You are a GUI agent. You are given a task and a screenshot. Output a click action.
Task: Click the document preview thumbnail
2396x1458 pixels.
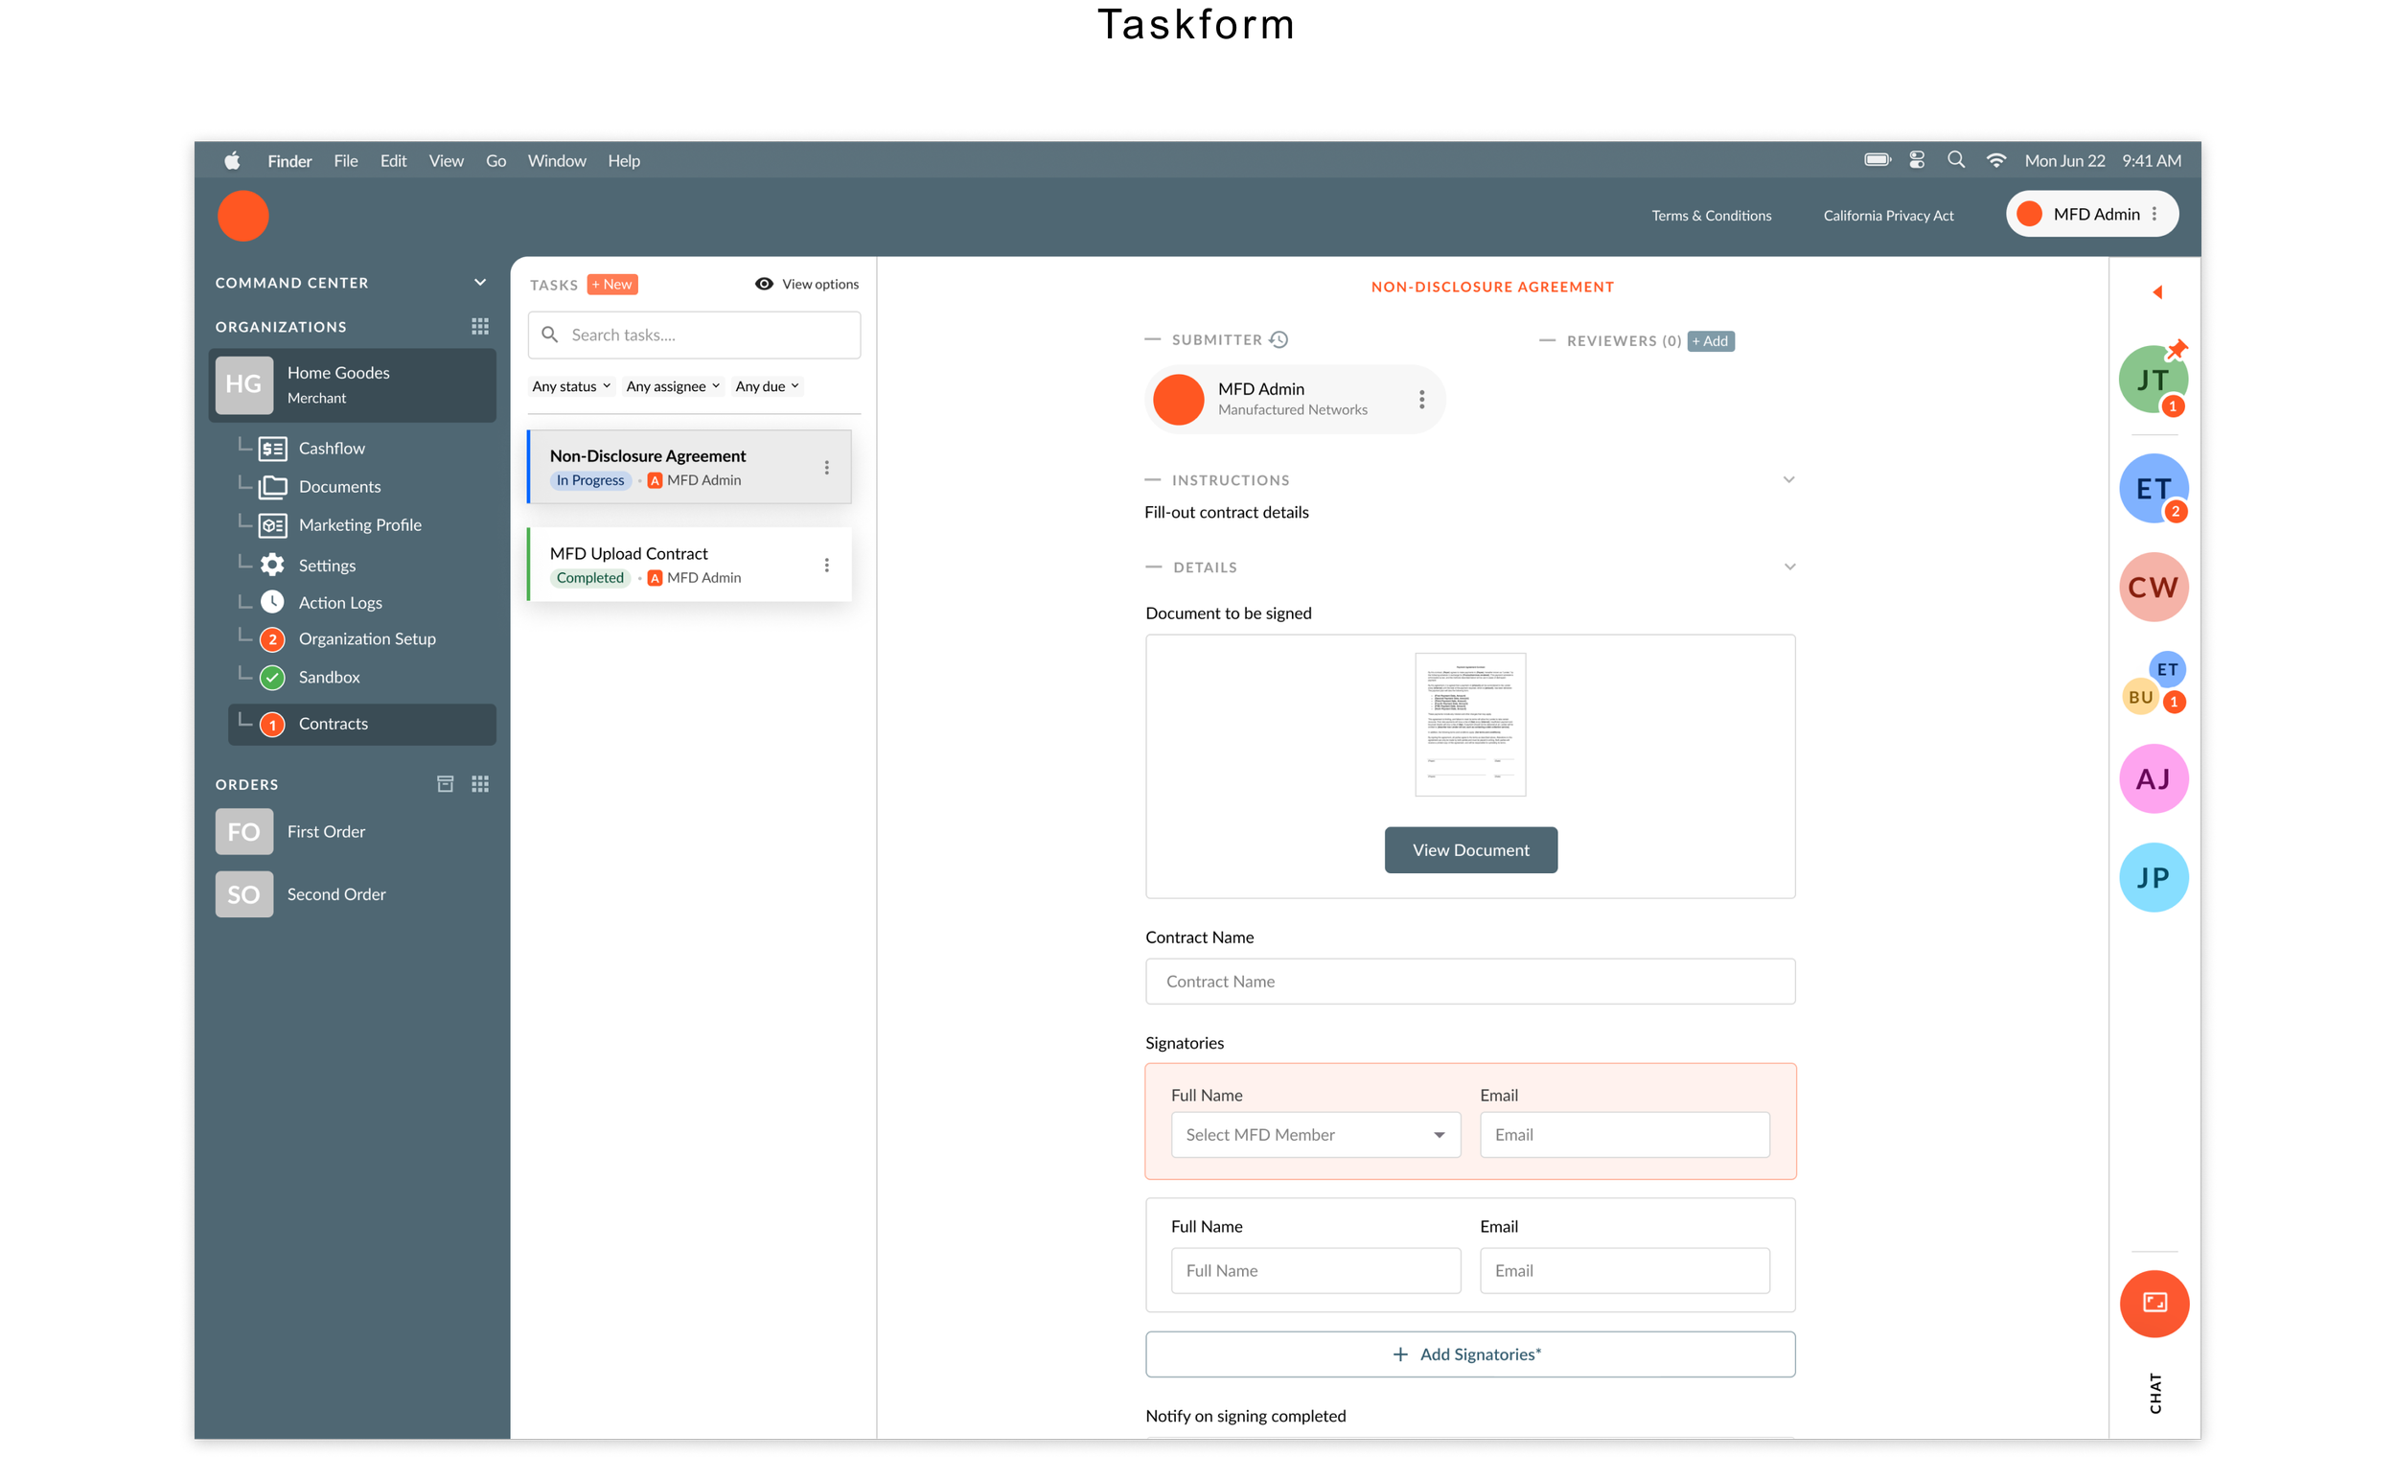tap(1469, 725)
